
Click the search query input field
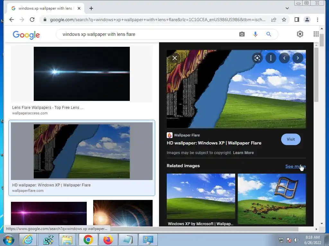tap(147, 34)
